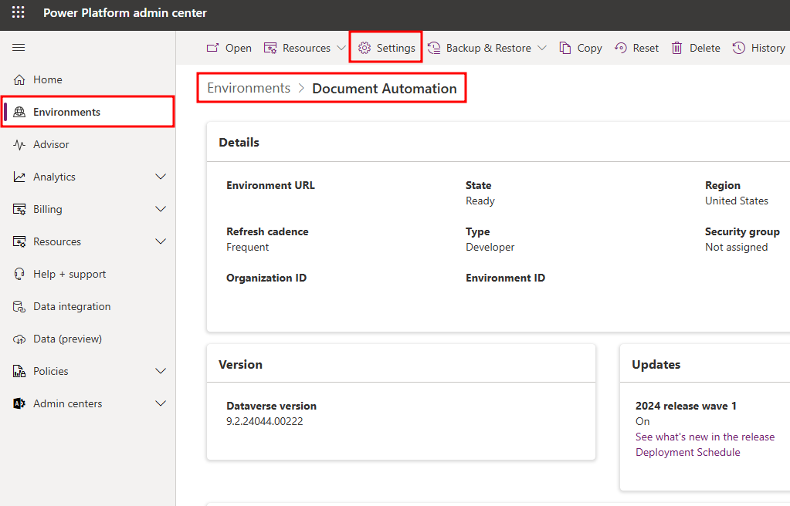Click the Environment URL label
The width and height of the screenshot is (790, 506).
(x=270, y=185)
